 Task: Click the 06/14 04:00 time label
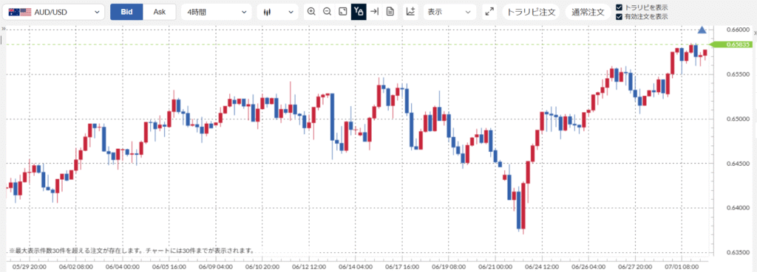(x=356, y=266)
